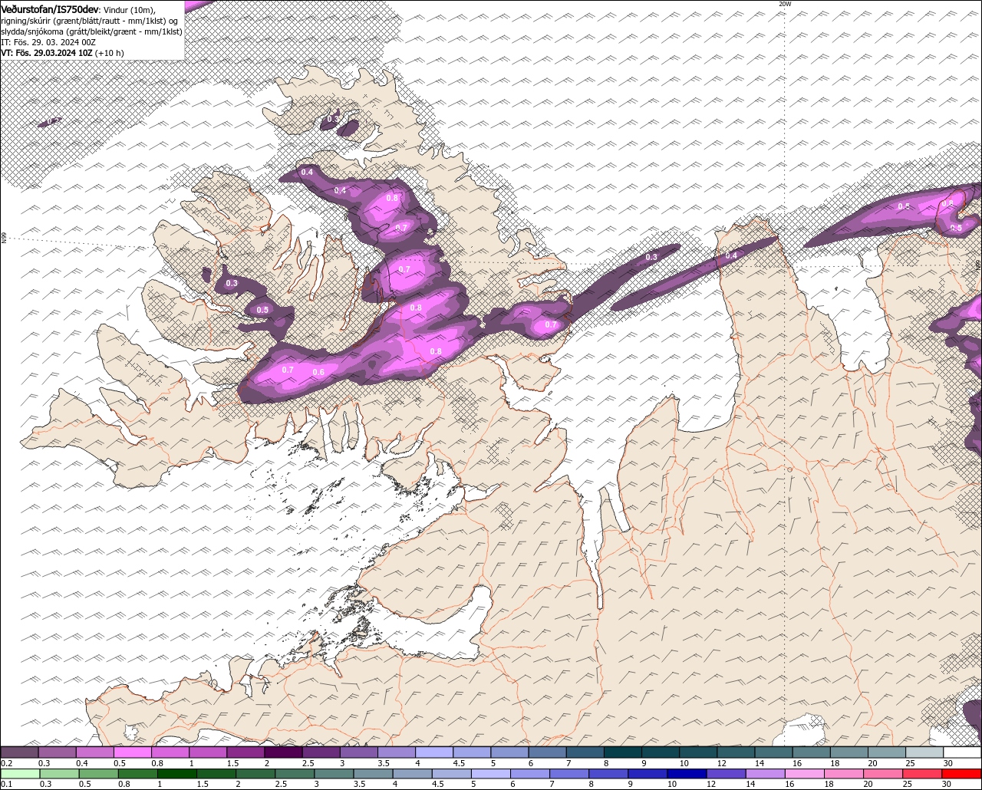Click the darkest purple swatch above the '2' label in the upper legend
The width and height of the screenshot is (982, 790).
(x=283, y=752)
